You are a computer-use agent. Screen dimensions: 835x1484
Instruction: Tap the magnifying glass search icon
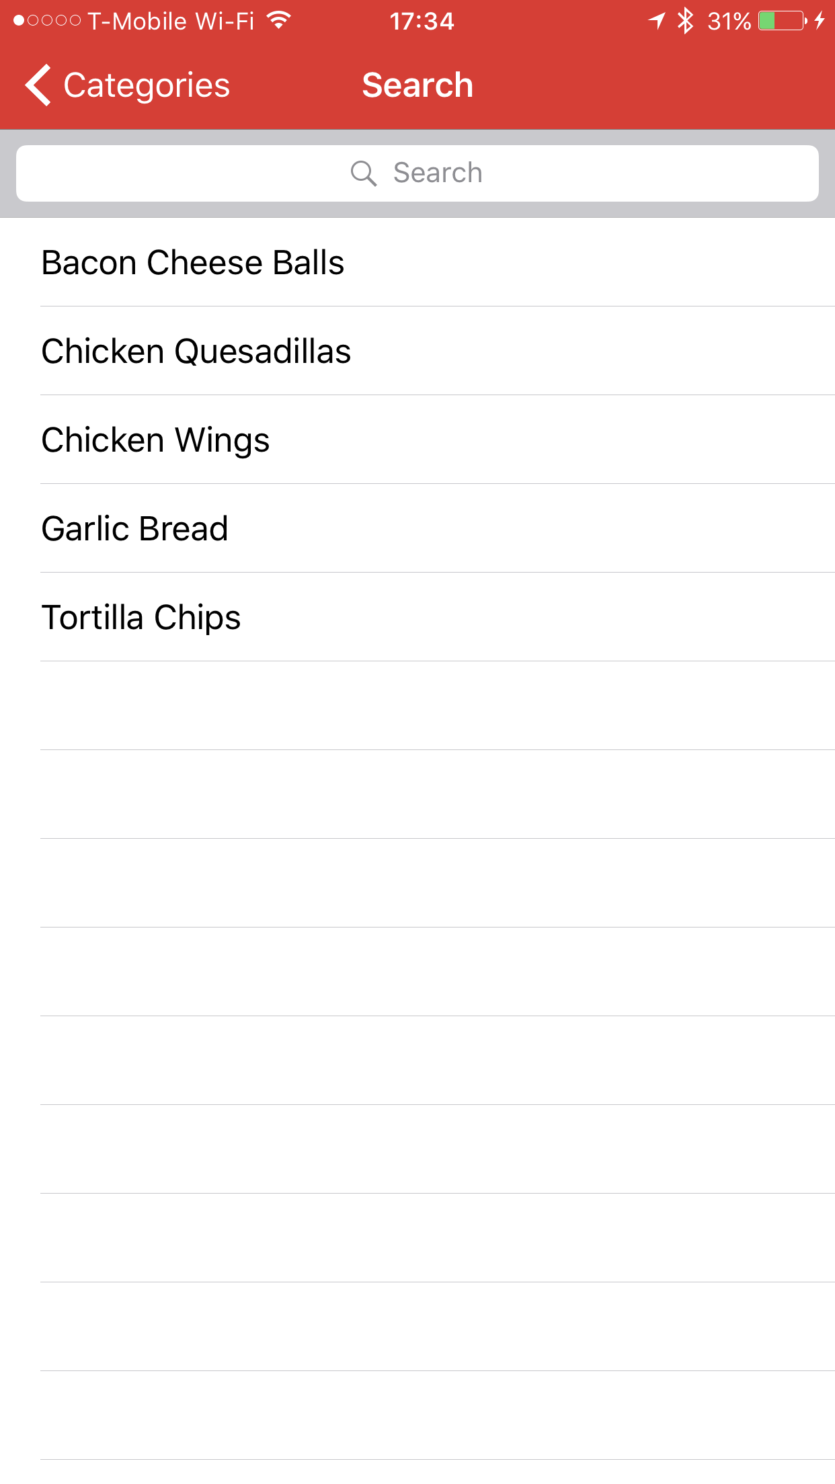(363, 173)
